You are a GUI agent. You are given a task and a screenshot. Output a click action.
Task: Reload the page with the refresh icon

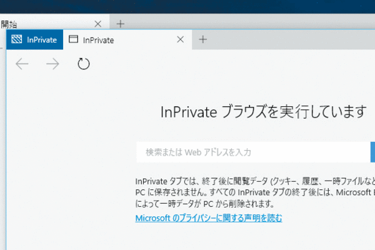84,64
